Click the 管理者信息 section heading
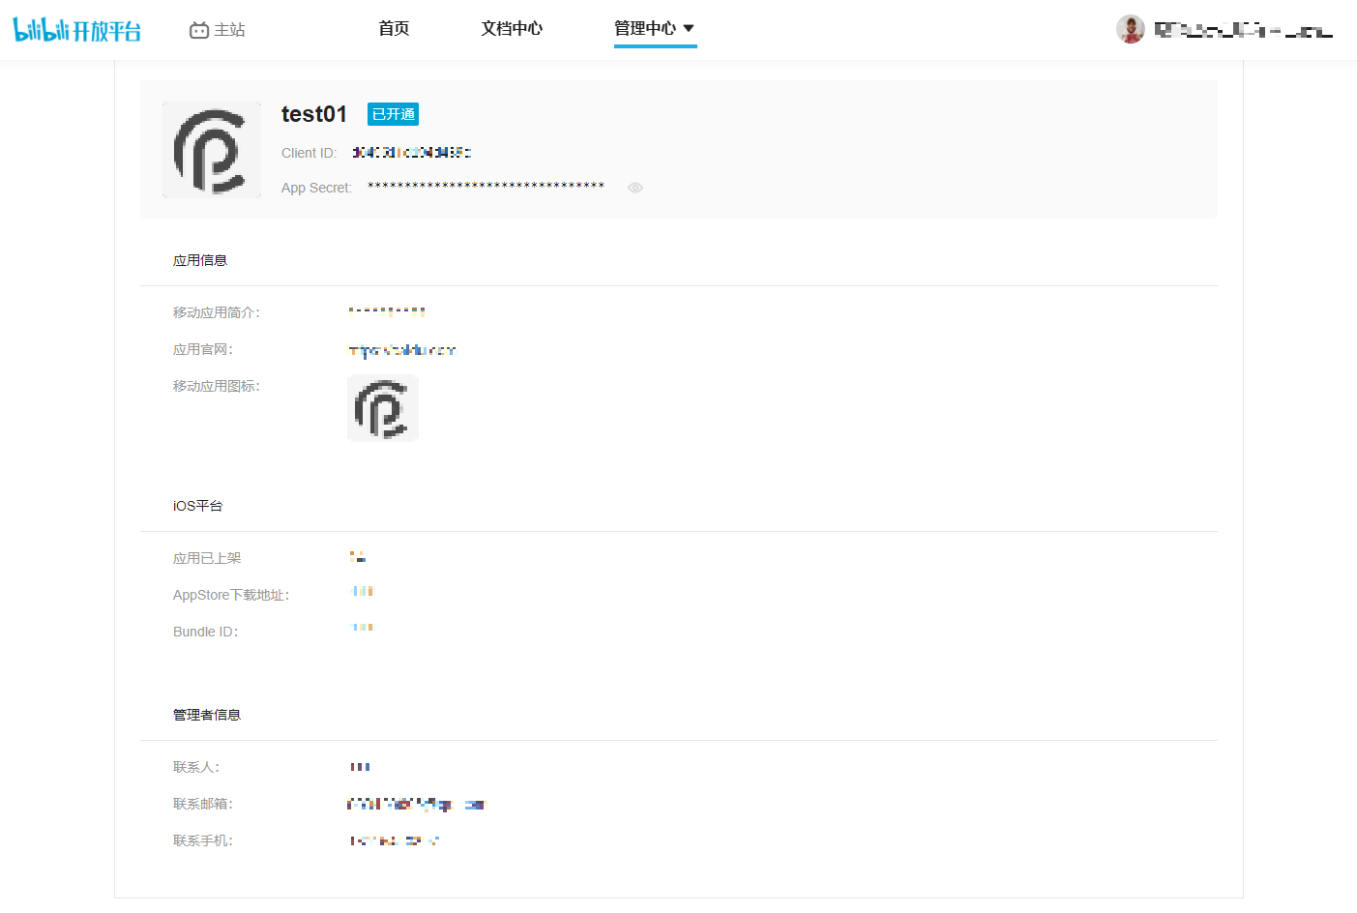The image size is (1357, 913). 207,715
